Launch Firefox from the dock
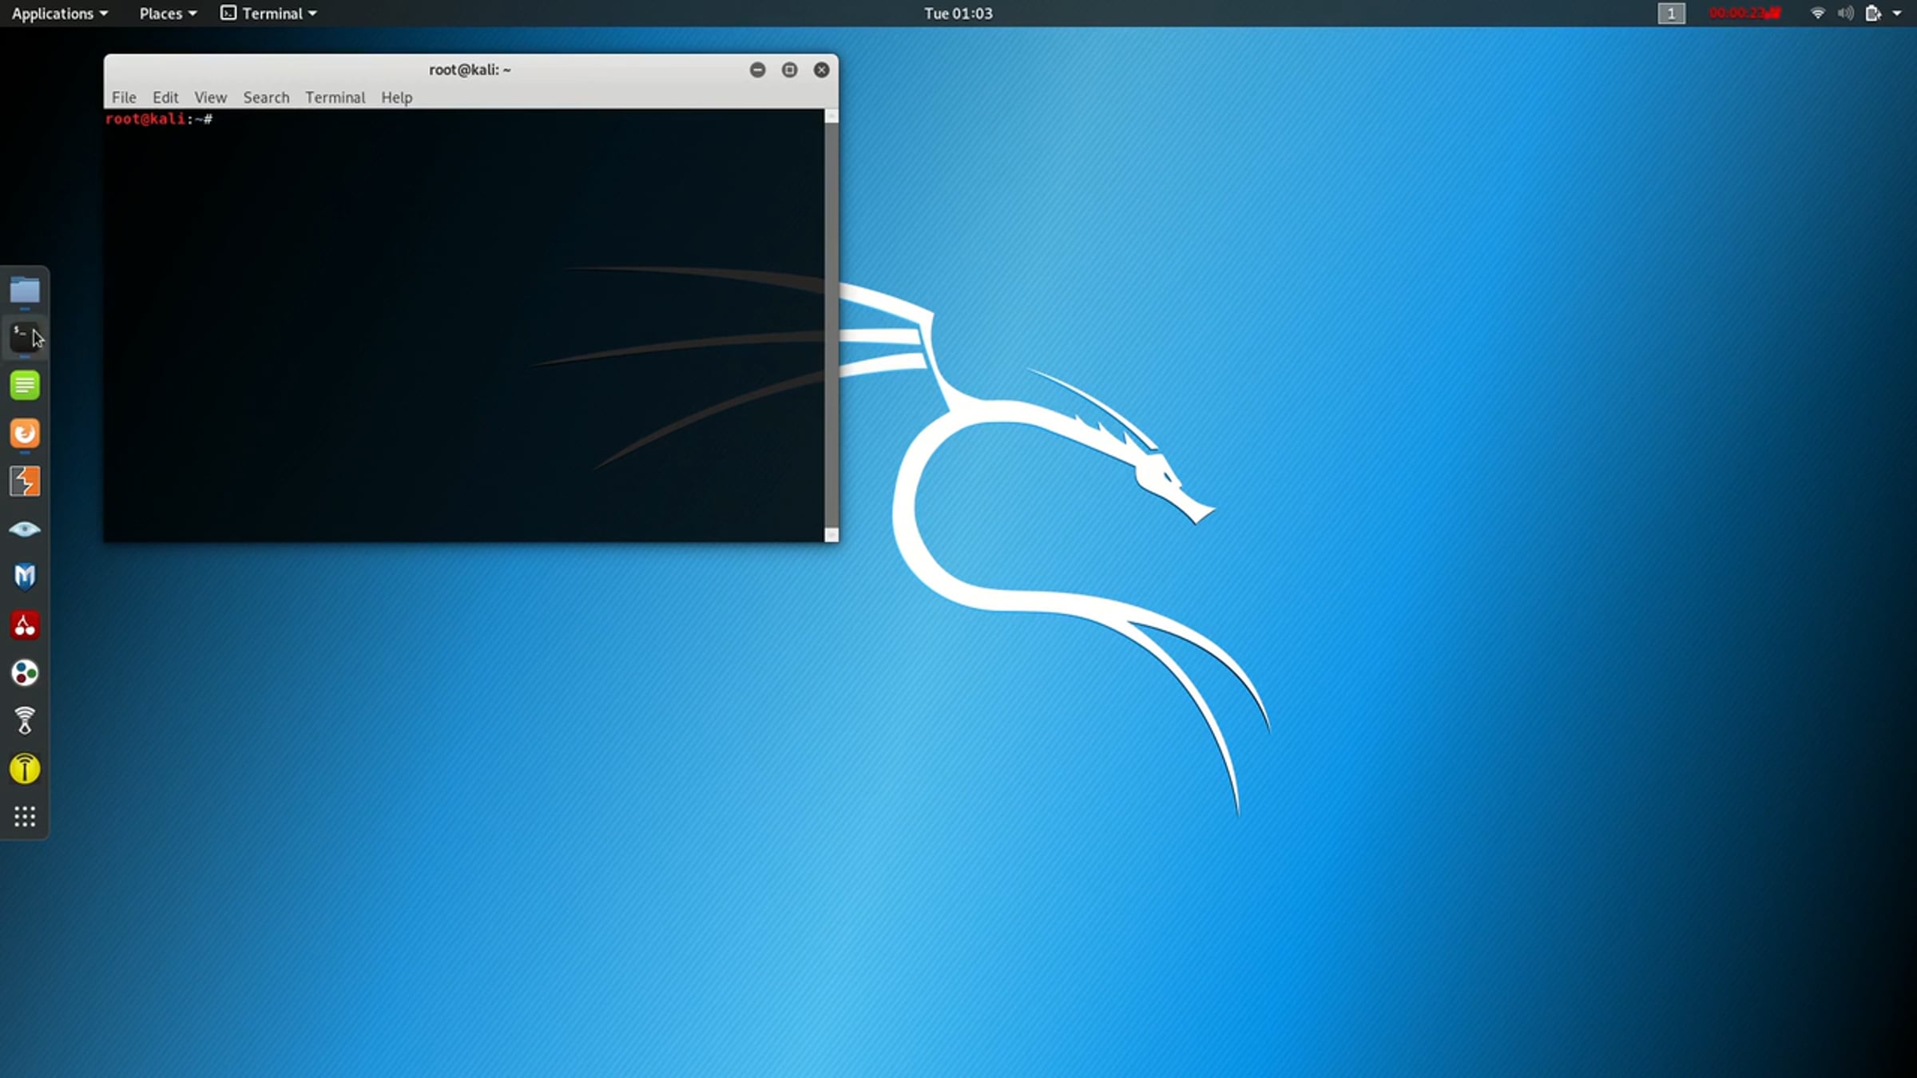1917x1078 pixels. (25, 434)
